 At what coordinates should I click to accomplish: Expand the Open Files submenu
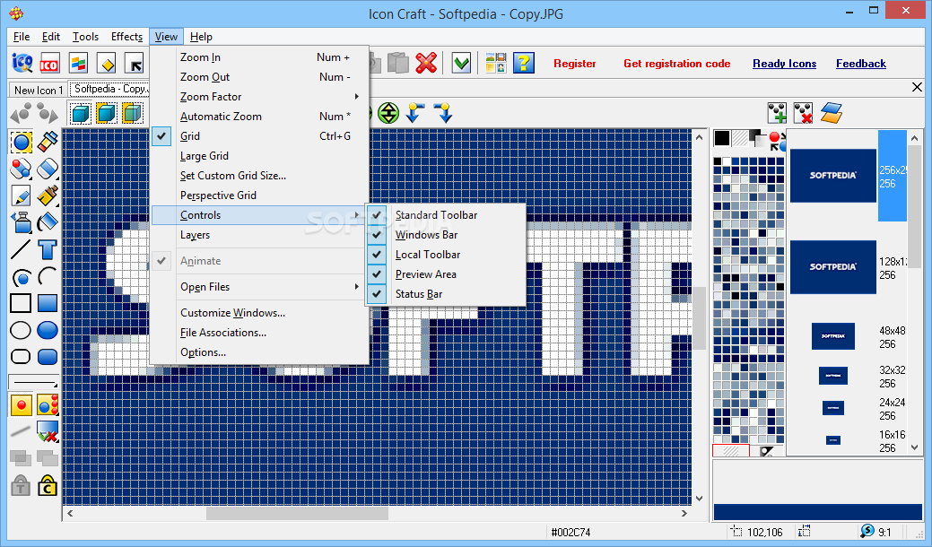pos(260,286)
